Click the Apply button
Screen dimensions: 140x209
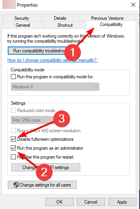click(x=122, y=202)
